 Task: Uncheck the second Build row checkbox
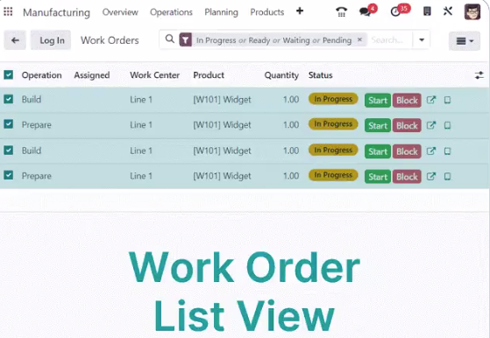tap(9, 150)
